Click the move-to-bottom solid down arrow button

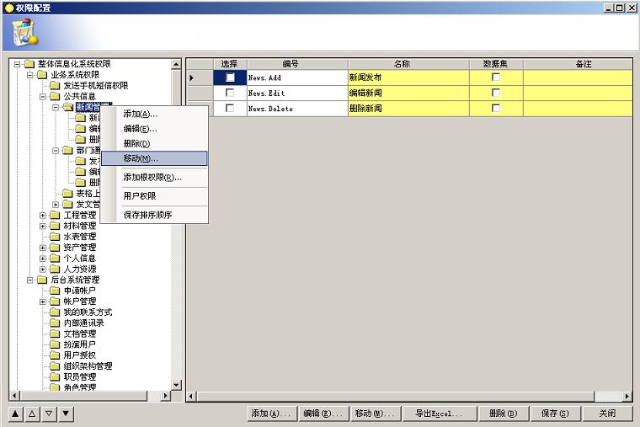(x=66, y=414)
